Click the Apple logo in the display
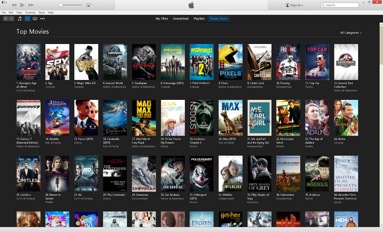The image size is (383, 232). point(191,5)
